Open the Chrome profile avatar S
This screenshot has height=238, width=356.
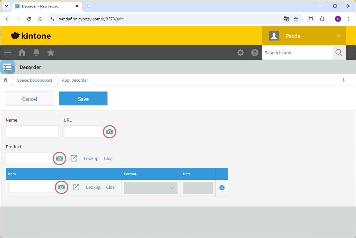pos(338,19)
